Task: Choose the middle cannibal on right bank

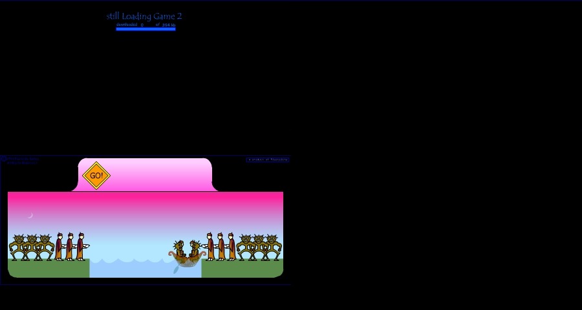Action: pyautogui.click(x=259, y=247)
